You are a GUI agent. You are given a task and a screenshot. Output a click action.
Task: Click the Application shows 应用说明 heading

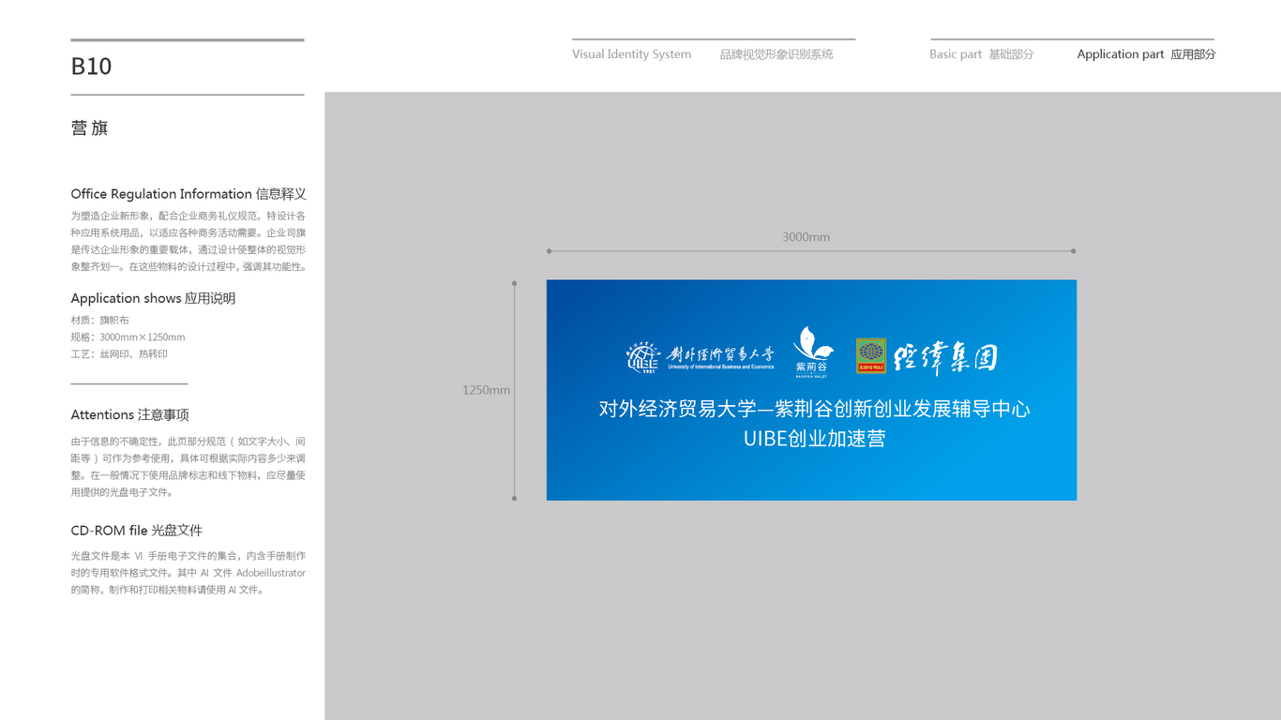coord(153,298)
